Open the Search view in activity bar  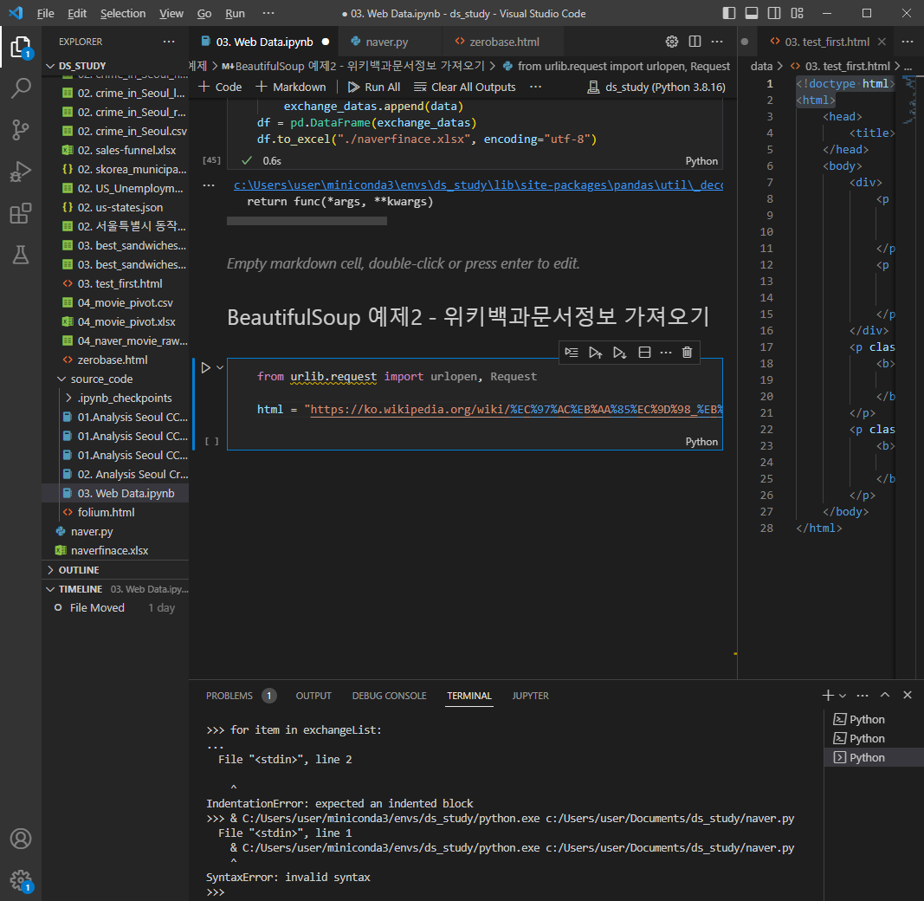click(x=21, y=88)
